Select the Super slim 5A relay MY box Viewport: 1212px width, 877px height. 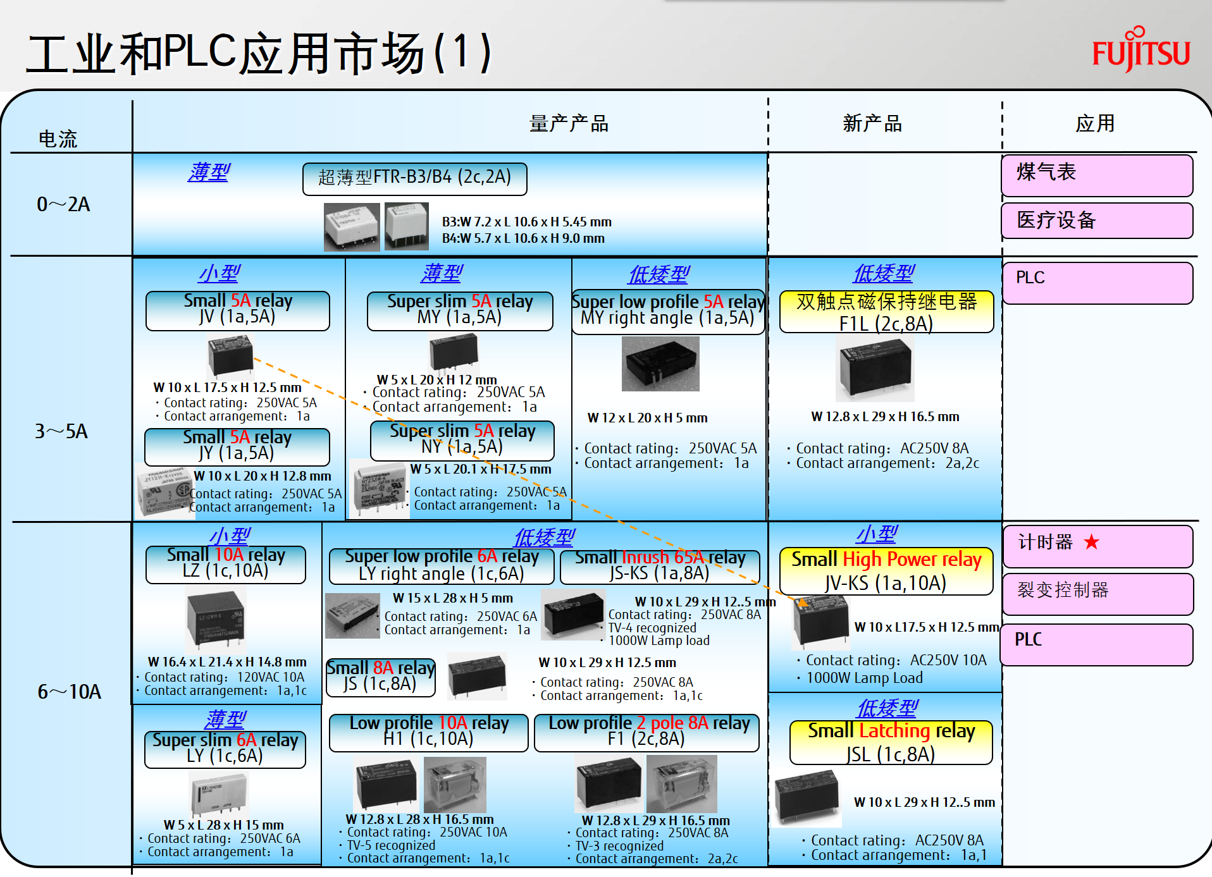coord(460,311)
